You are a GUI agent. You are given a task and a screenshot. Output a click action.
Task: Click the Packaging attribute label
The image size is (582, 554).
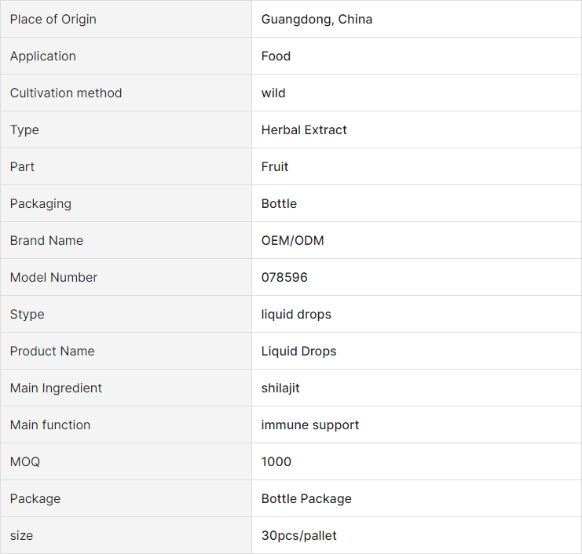click(x=41, y=203)
